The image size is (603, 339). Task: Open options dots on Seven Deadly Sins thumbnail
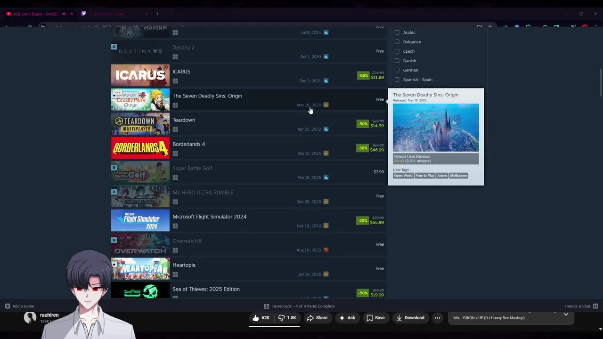point(118,93)
